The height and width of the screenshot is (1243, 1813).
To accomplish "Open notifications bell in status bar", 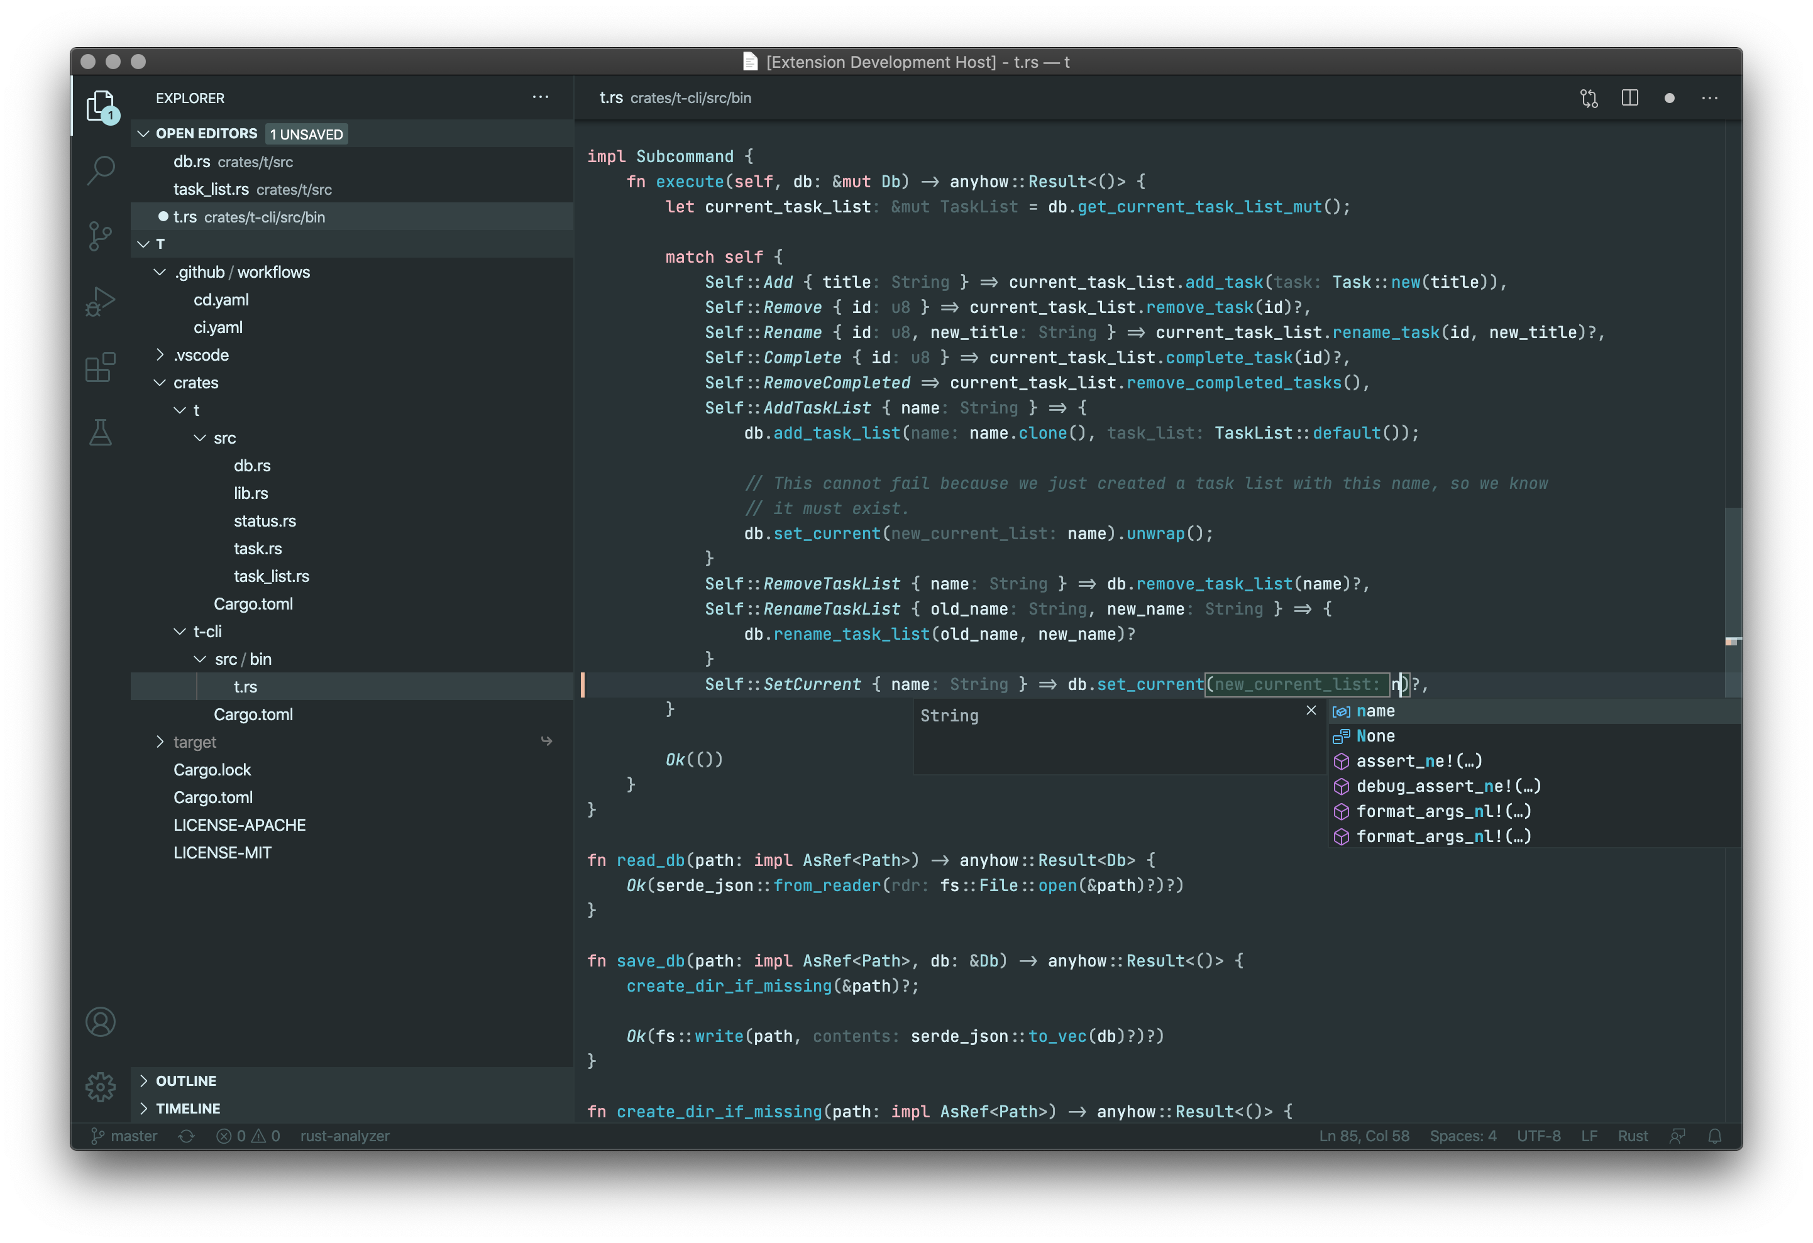I will [x=1715, y=1136].
